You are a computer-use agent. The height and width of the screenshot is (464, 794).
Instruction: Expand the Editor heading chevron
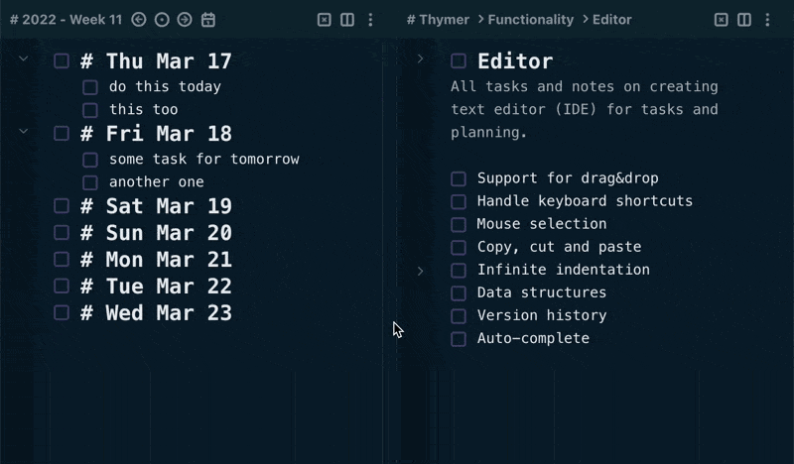pos(420,58)
